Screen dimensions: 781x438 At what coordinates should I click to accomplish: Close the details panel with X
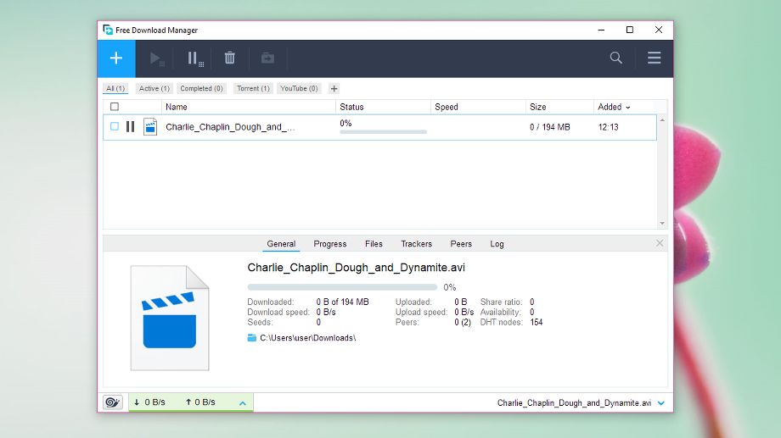660,243
